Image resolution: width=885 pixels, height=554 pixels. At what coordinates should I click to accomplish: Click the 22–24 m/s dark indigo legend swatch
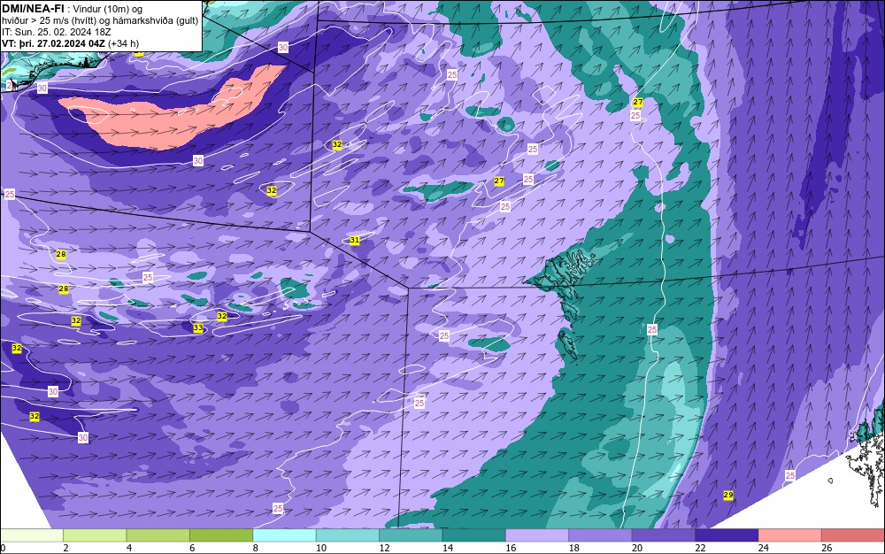click(x=727, y=535)
